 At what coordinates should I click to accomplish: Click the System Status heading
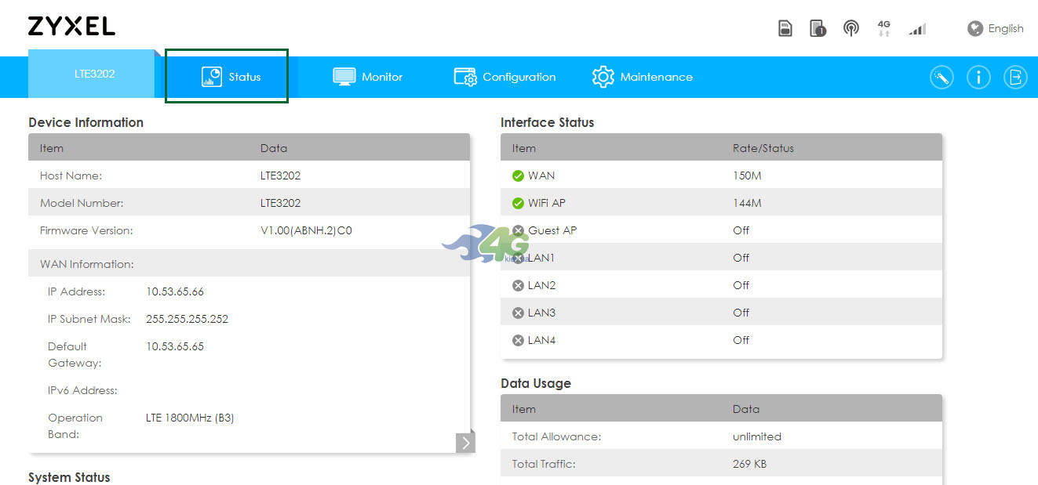coord(69,477)
